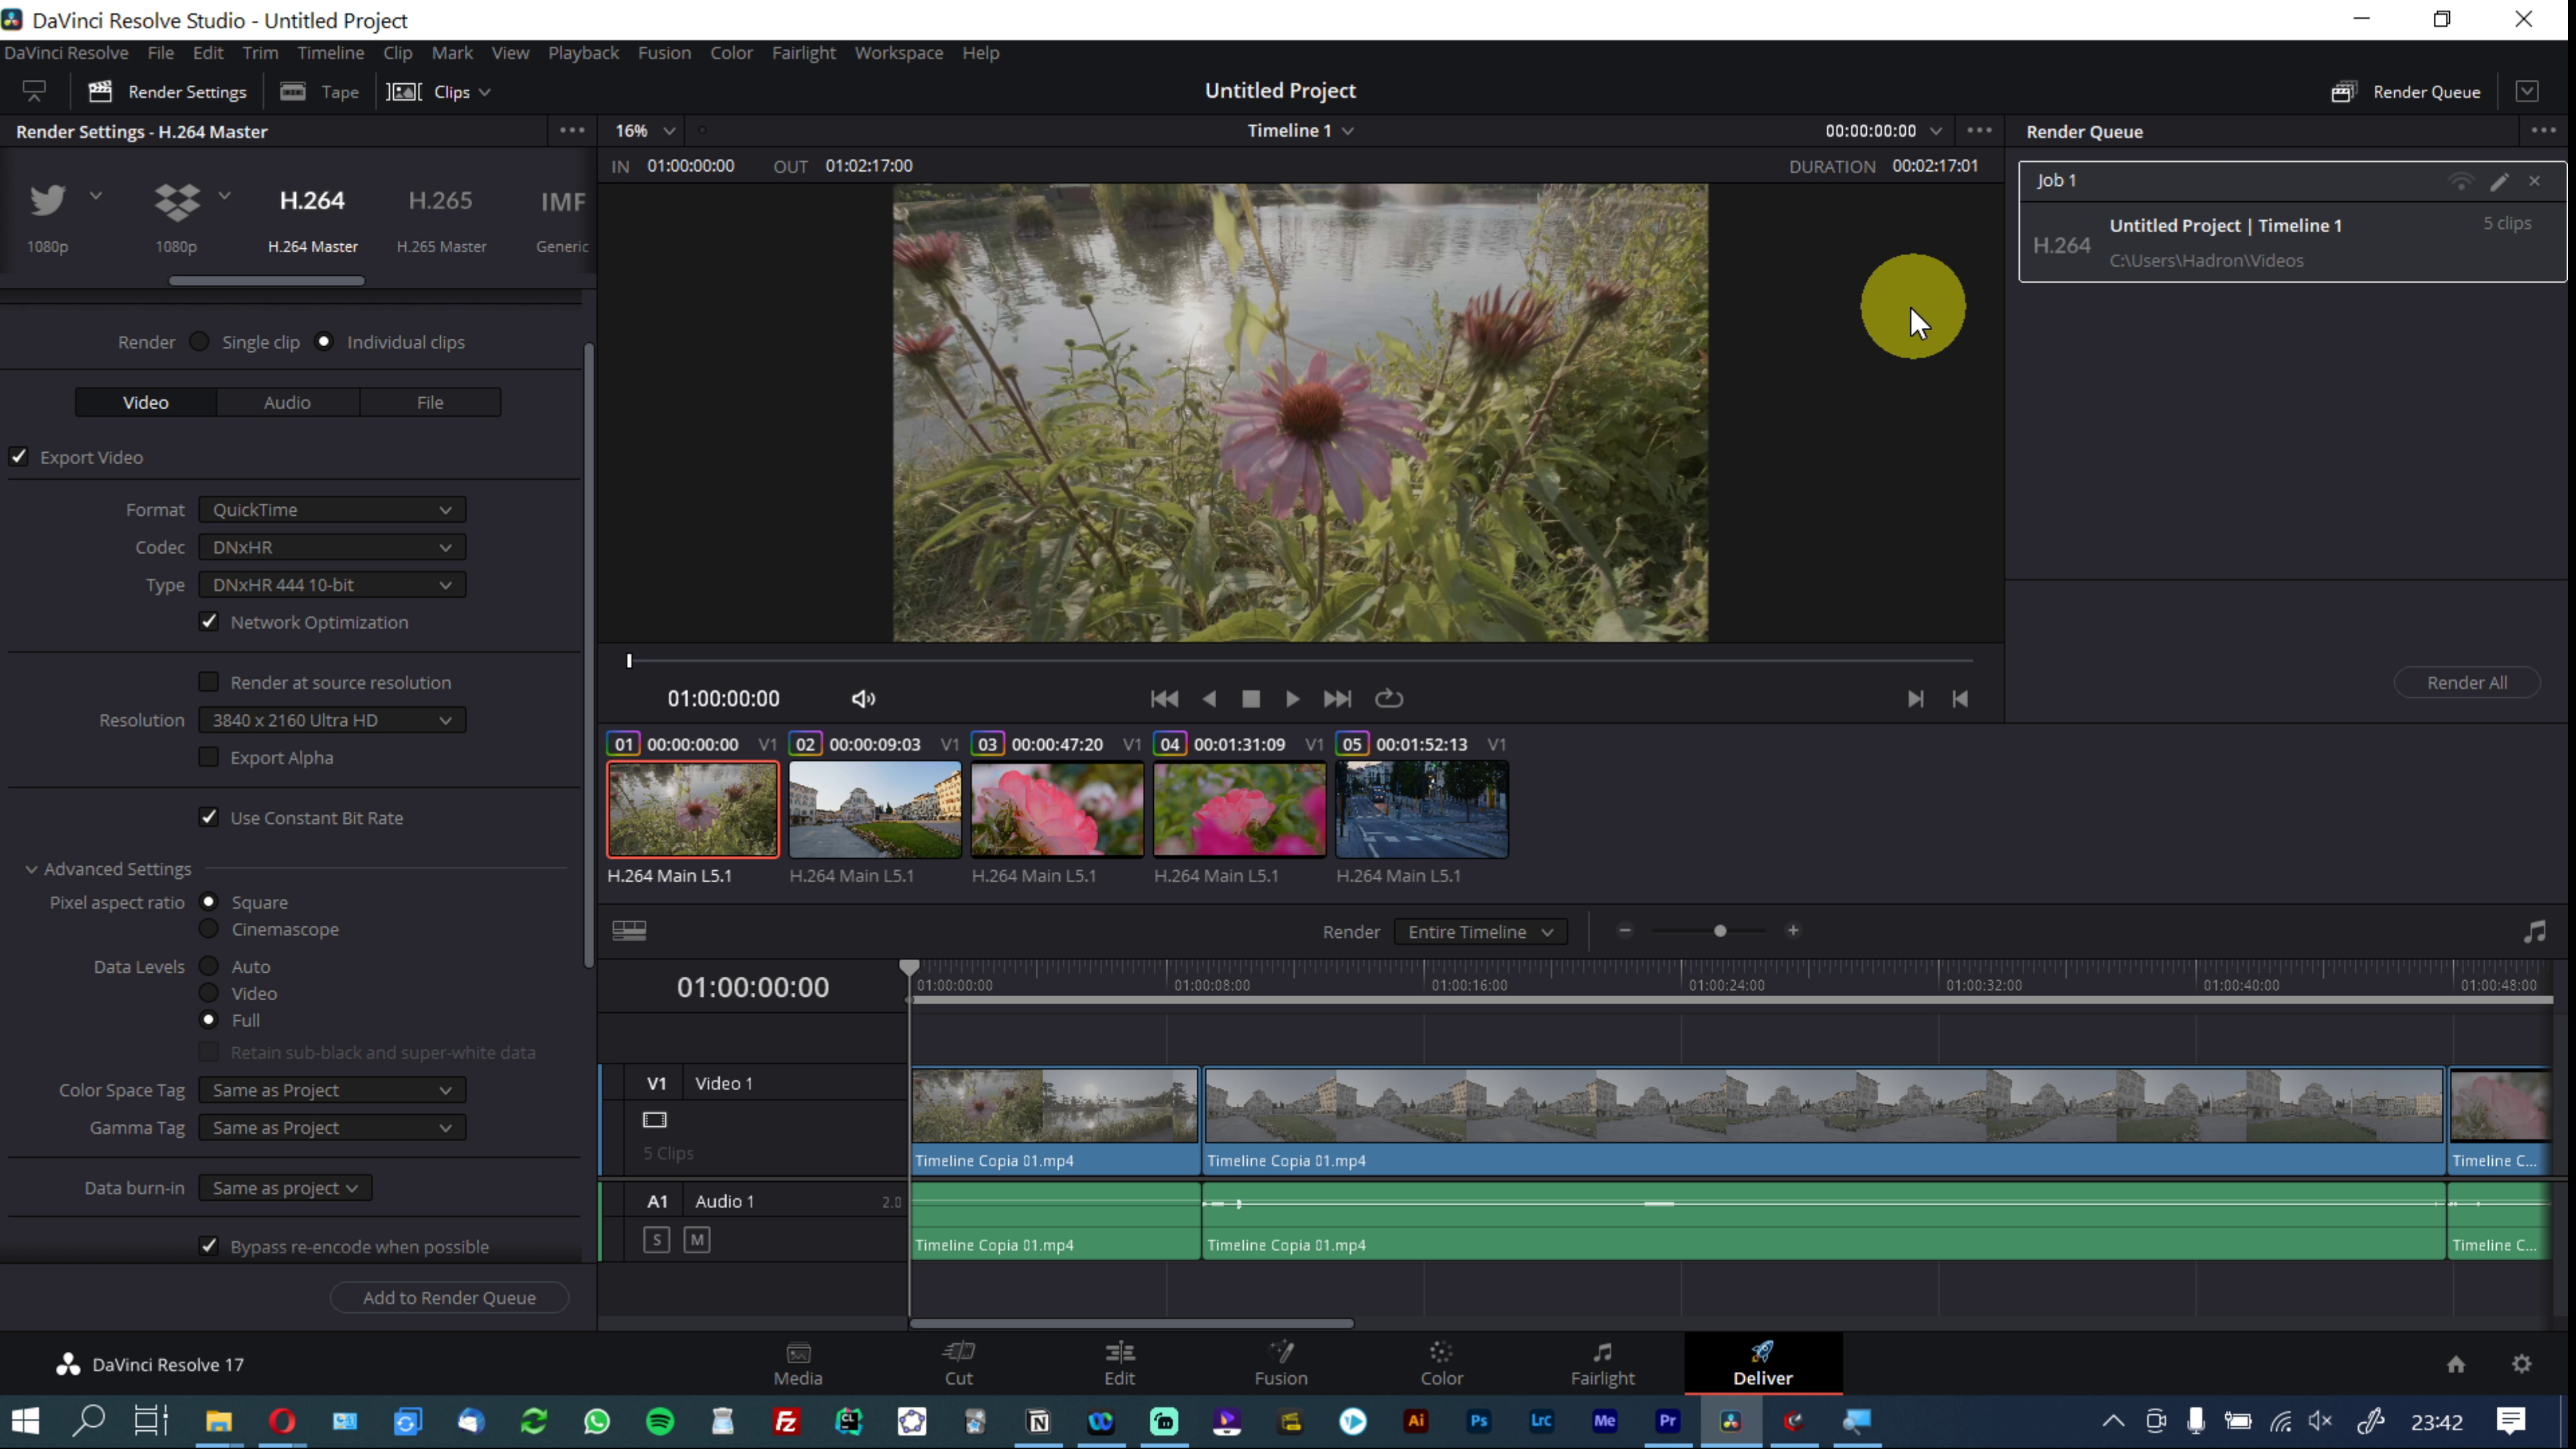
Task: Open project settings gear icon
Action: point(2521,1364)
